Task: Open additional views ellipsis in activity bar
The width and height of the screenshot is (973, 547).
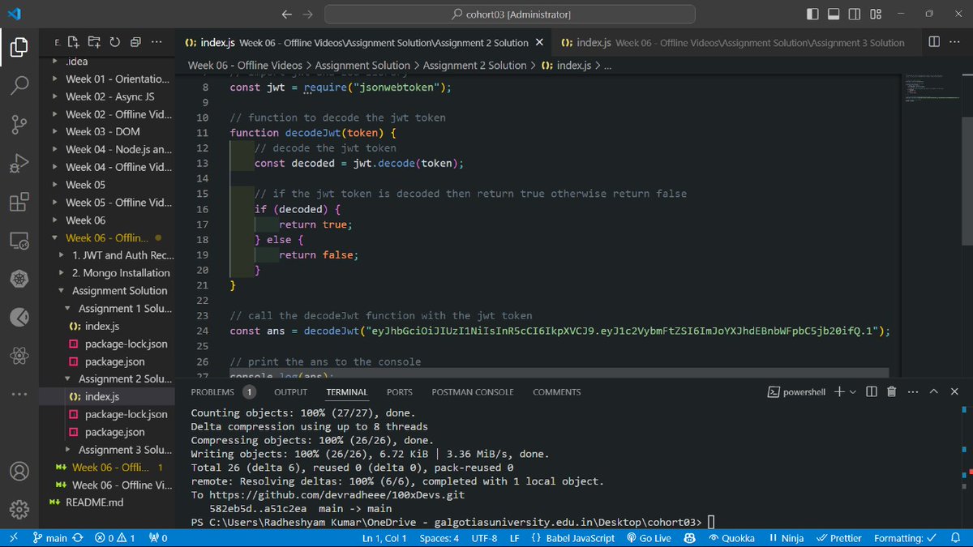Action: 19,395
